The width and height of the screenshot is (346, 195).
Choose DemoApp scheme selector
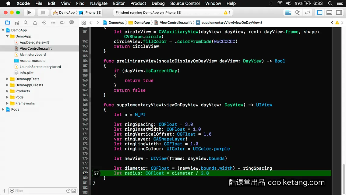click(x=64, y=12)
